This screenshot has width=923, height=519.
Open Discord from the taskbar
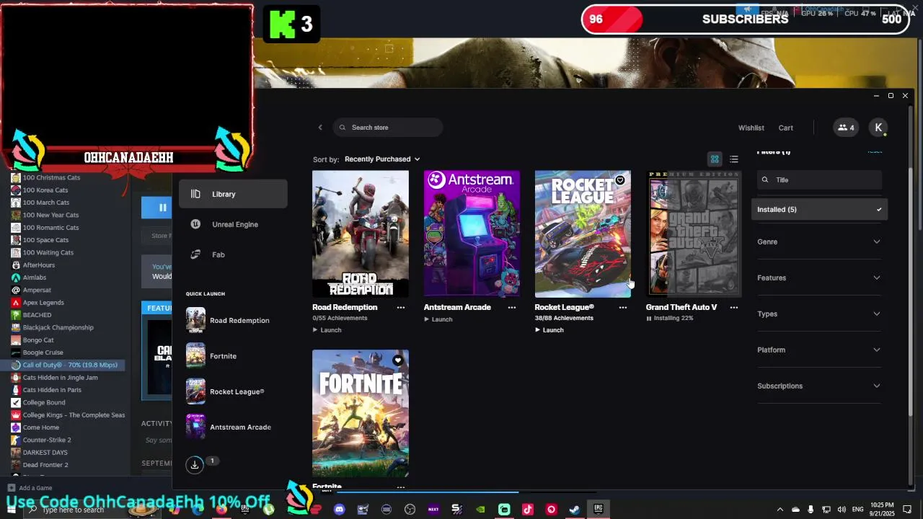tap(340, 510)
